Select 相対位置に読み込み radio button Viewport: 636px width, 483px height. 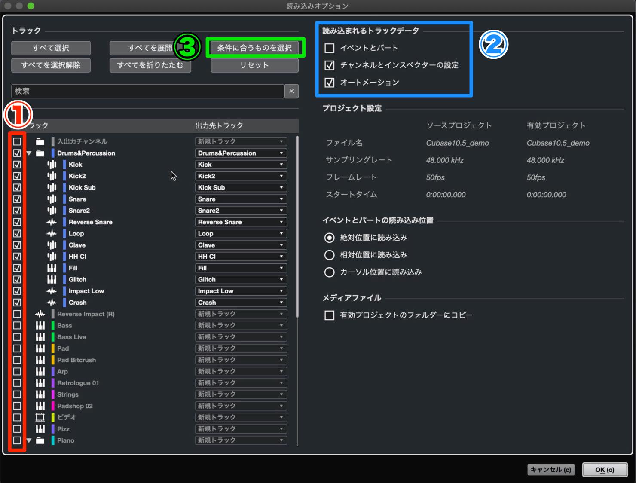[330, 255]
